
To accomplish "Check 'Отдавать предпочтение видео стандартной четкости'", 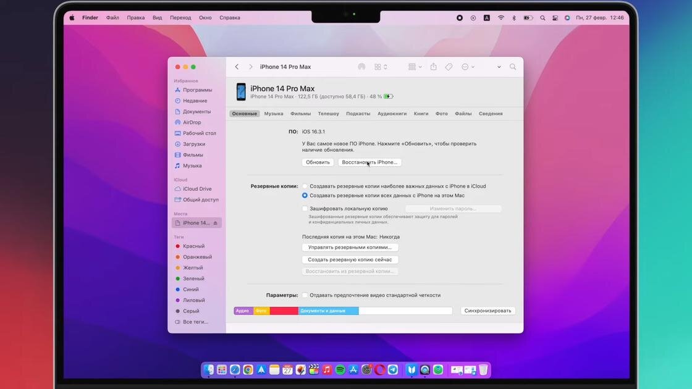I will point(305,295).
